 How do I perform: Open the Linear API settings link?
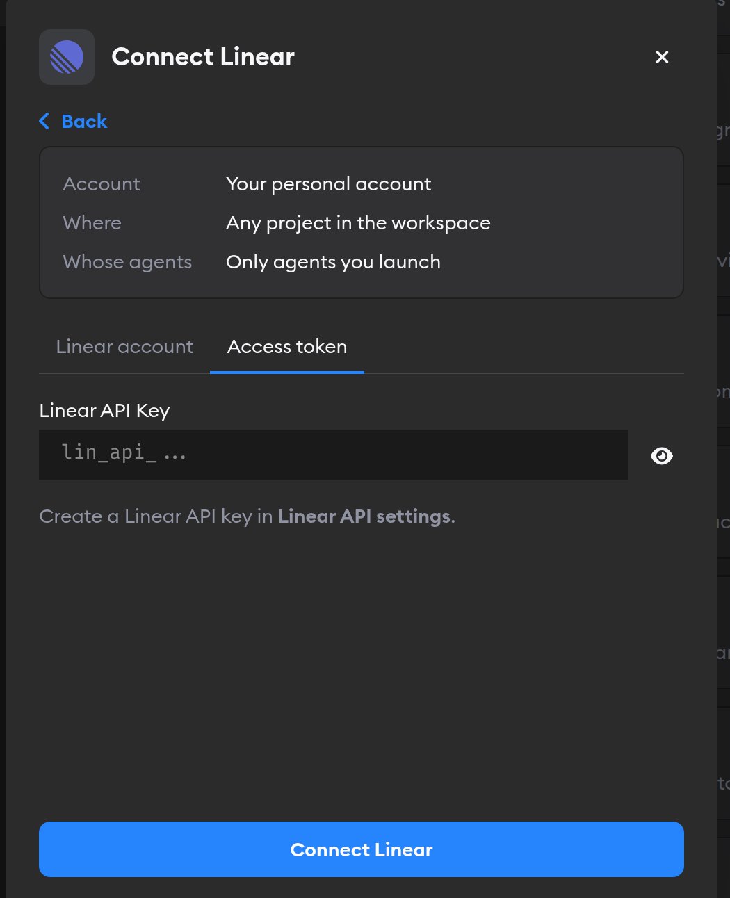point(364,516)
